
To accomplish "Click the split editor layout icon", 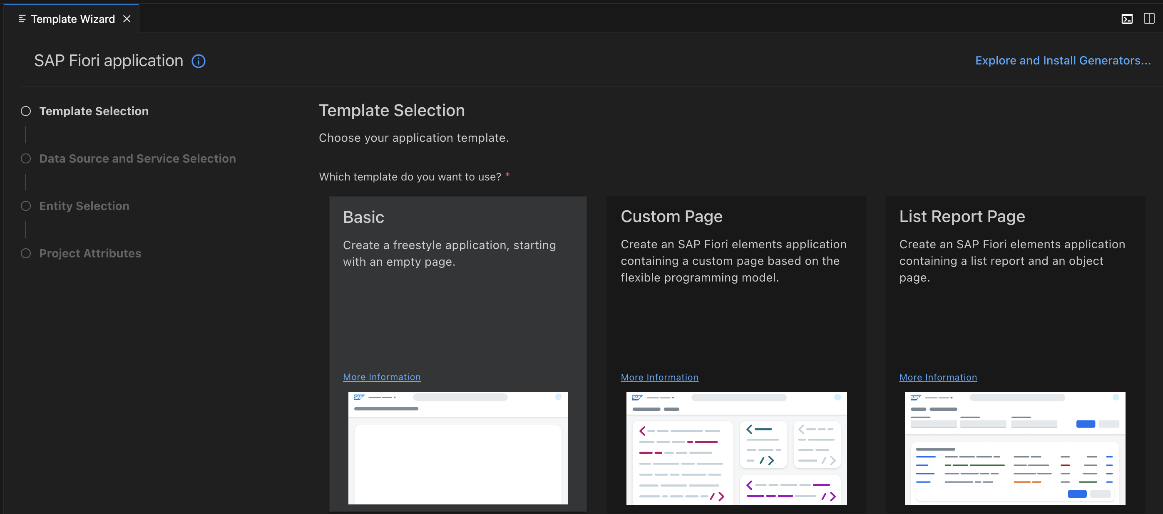I will [x=1148, y=18].
